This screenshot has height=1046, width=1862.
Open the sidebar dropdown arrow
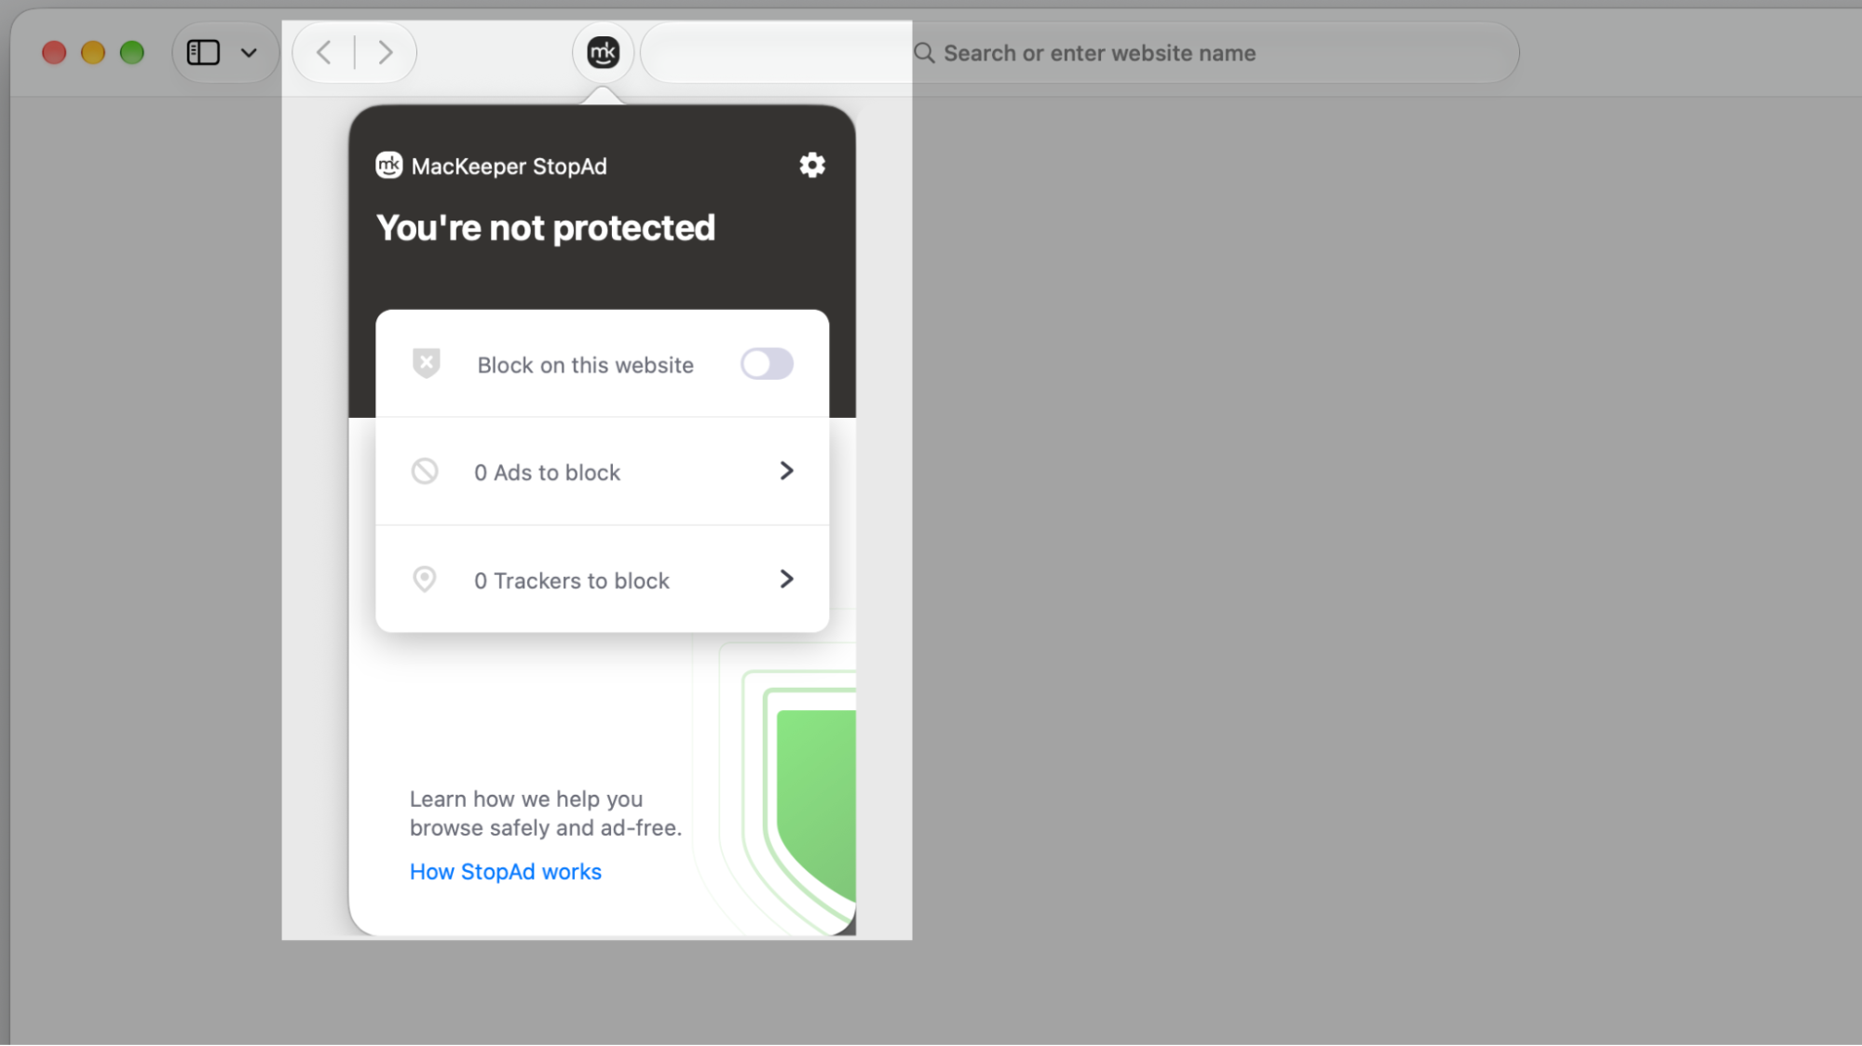(x=249, y=53)
